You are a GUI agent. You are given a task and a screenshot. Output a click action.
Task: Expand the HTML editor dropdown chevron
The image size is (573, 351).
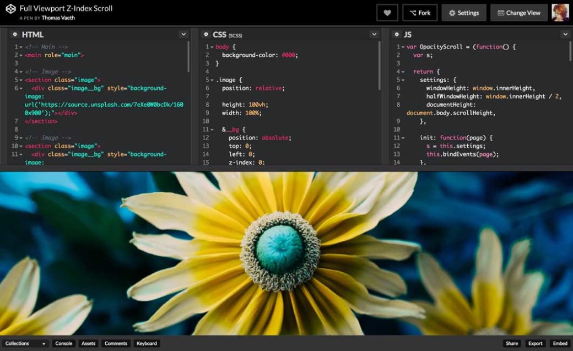point(183,34)
